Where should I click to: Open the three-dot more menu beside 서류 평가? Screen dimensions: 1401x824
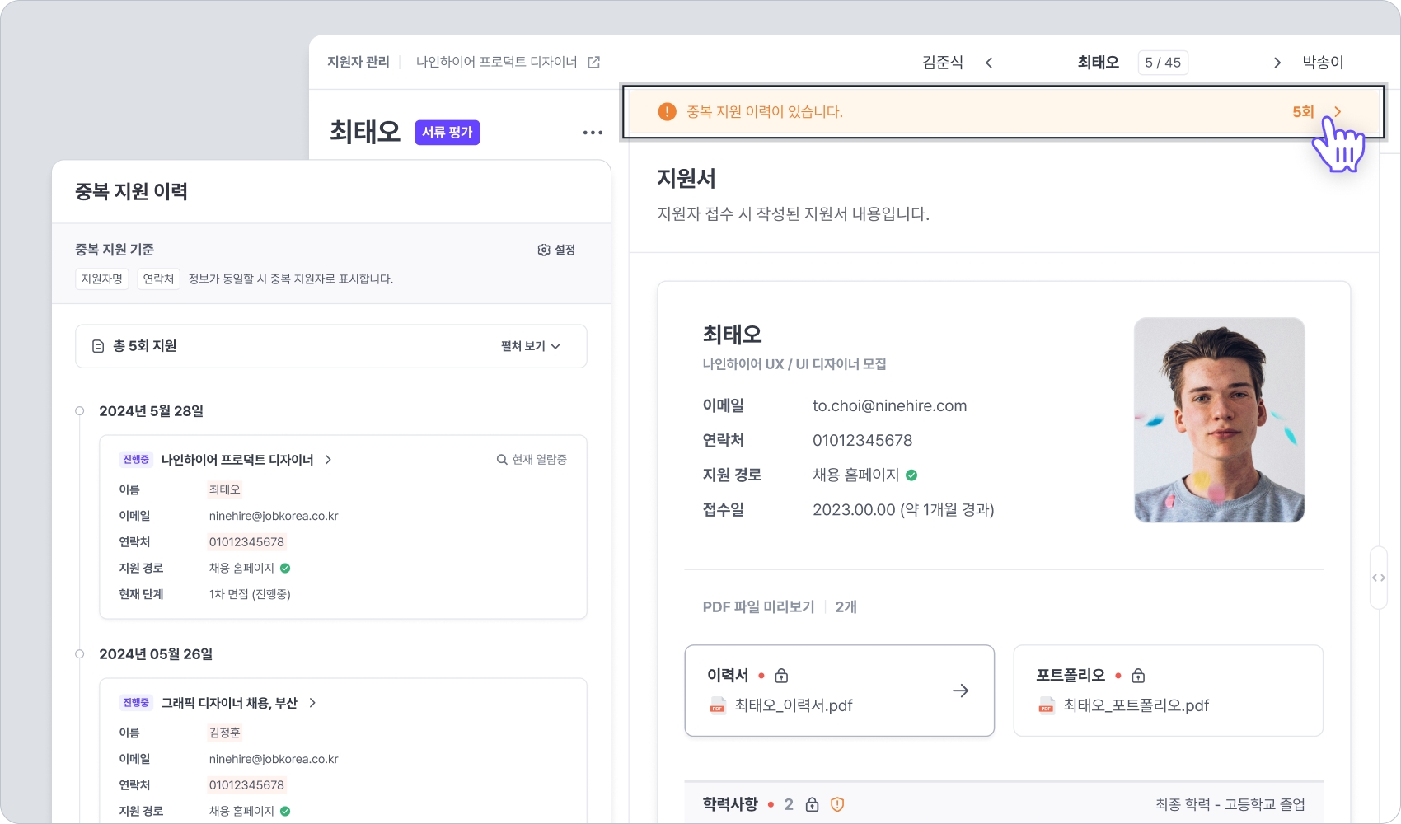click(593, 133)
